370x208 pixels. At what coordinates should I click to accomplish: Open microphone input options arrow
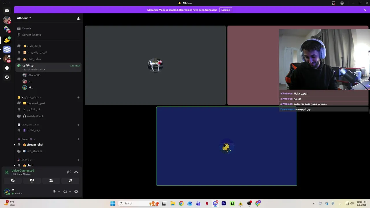pos(59,192)
